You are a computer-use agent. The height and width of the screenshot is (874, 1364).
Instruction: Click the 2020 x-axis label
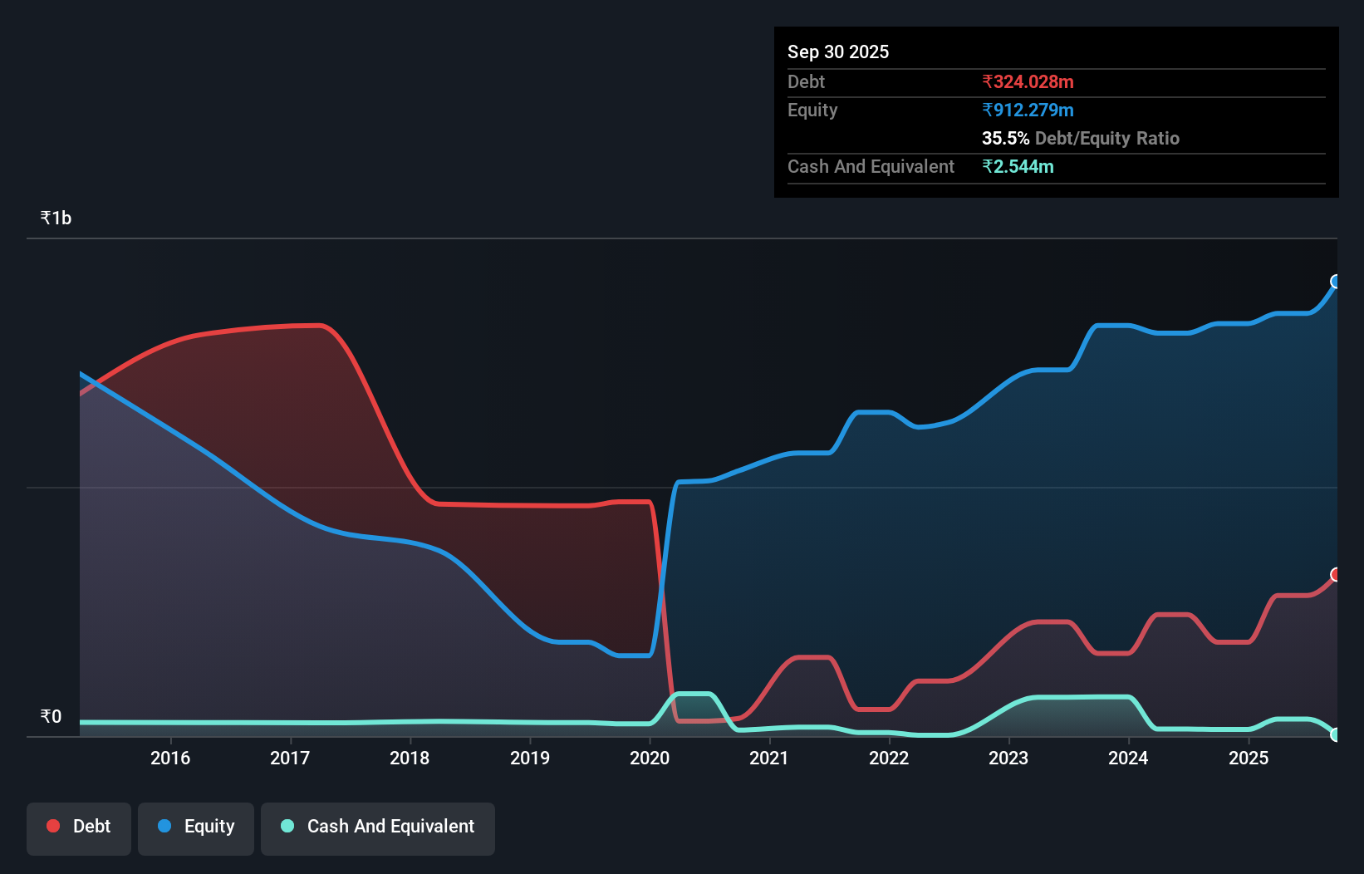[650, 758]
